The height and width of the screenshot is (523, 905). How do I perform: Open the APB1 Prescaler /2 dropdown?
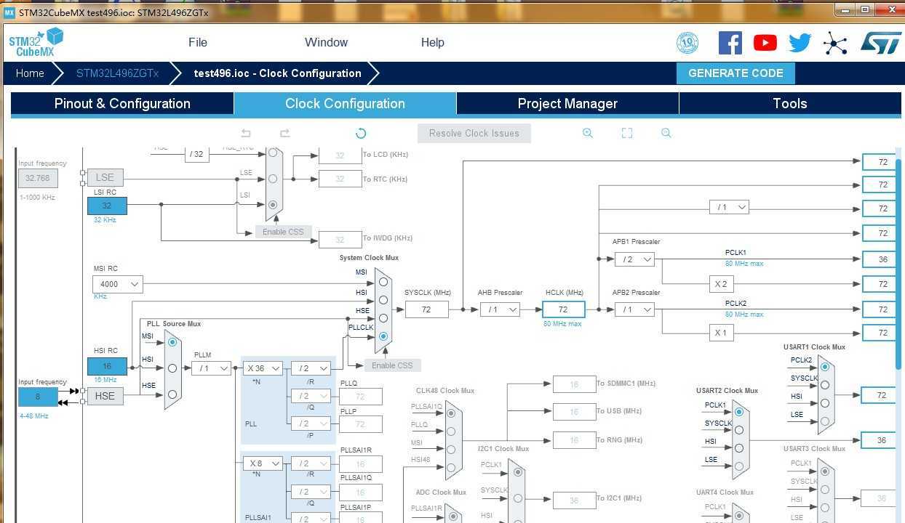click(x=634, y=259)
